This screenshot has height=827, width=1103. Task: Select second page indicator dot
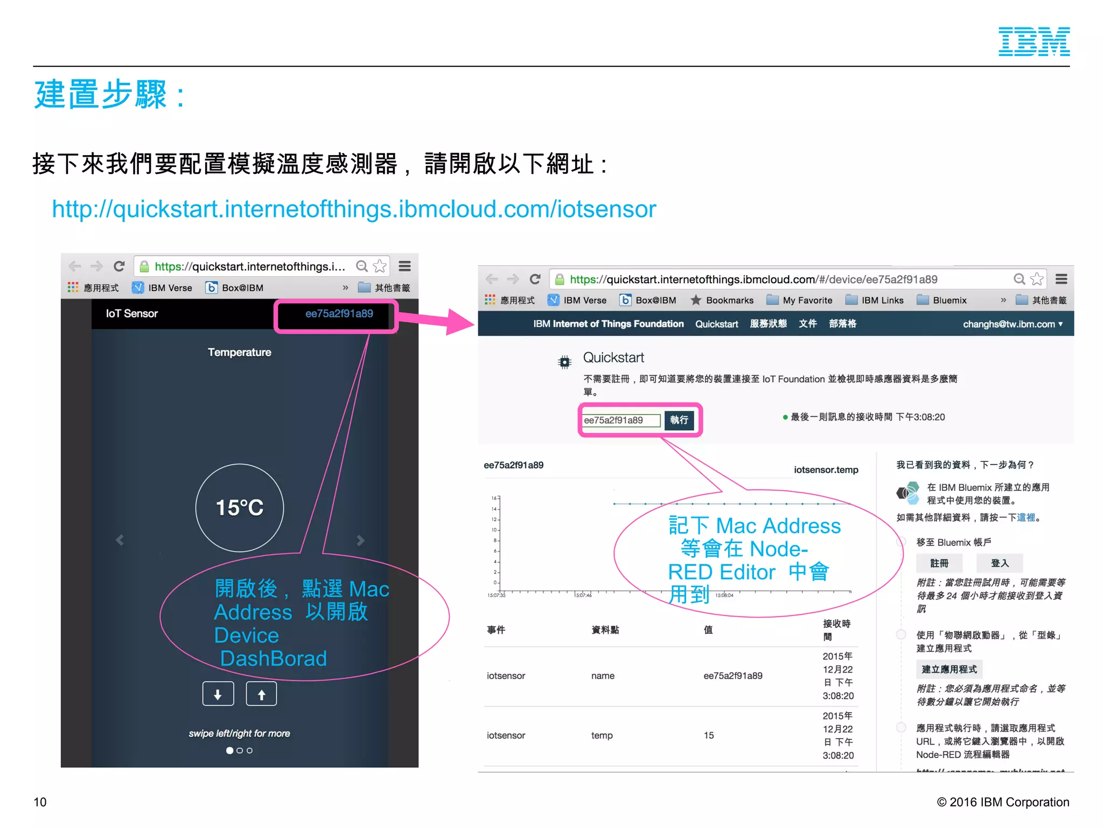click(x=240, y=751)
